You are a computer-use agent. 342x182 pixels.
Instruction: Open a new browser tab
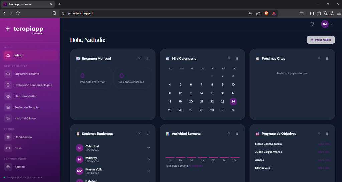(x=59, y=4)
